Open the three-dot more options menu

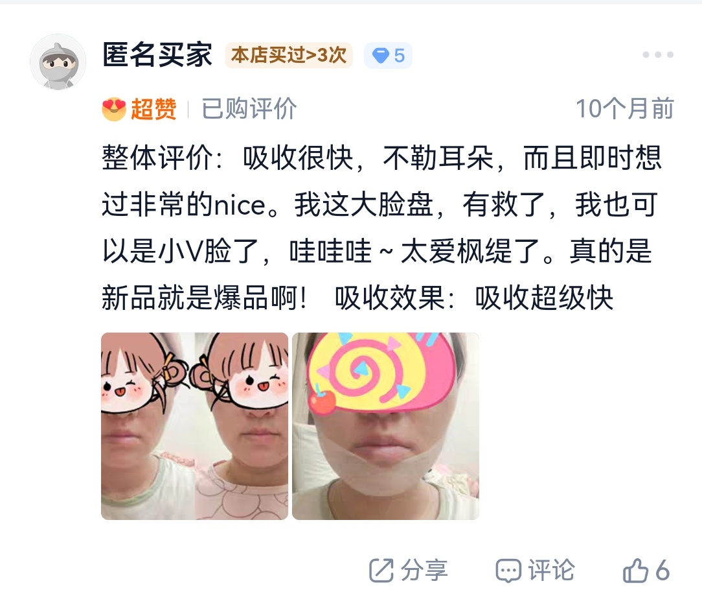tap(658, 54)
